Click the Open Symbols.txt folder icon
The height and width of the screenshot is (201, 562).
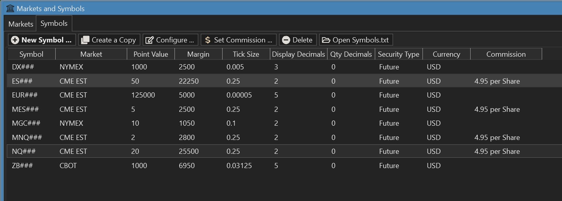pos(326,40)
